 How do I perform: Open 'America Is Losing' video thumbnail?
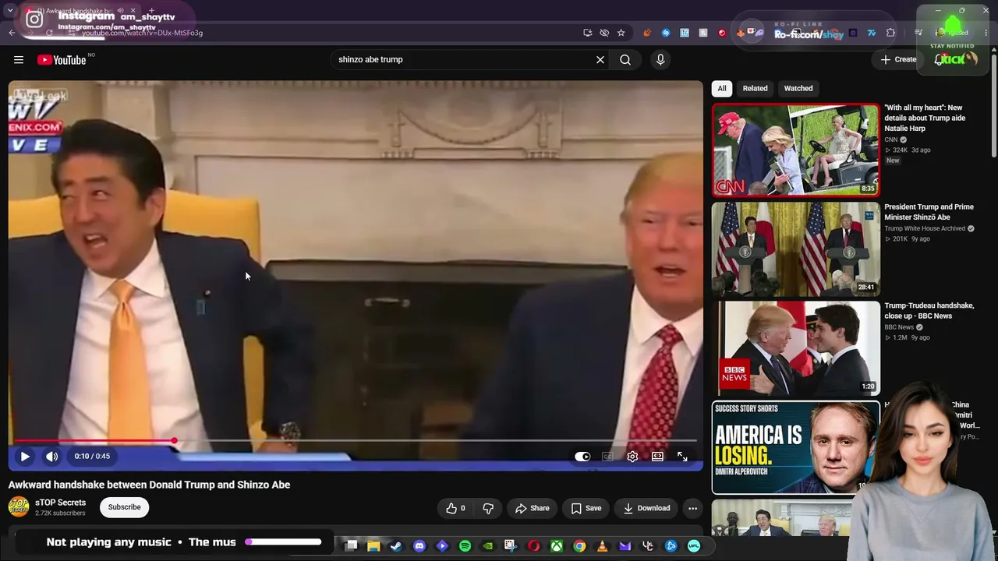[795, 447]
